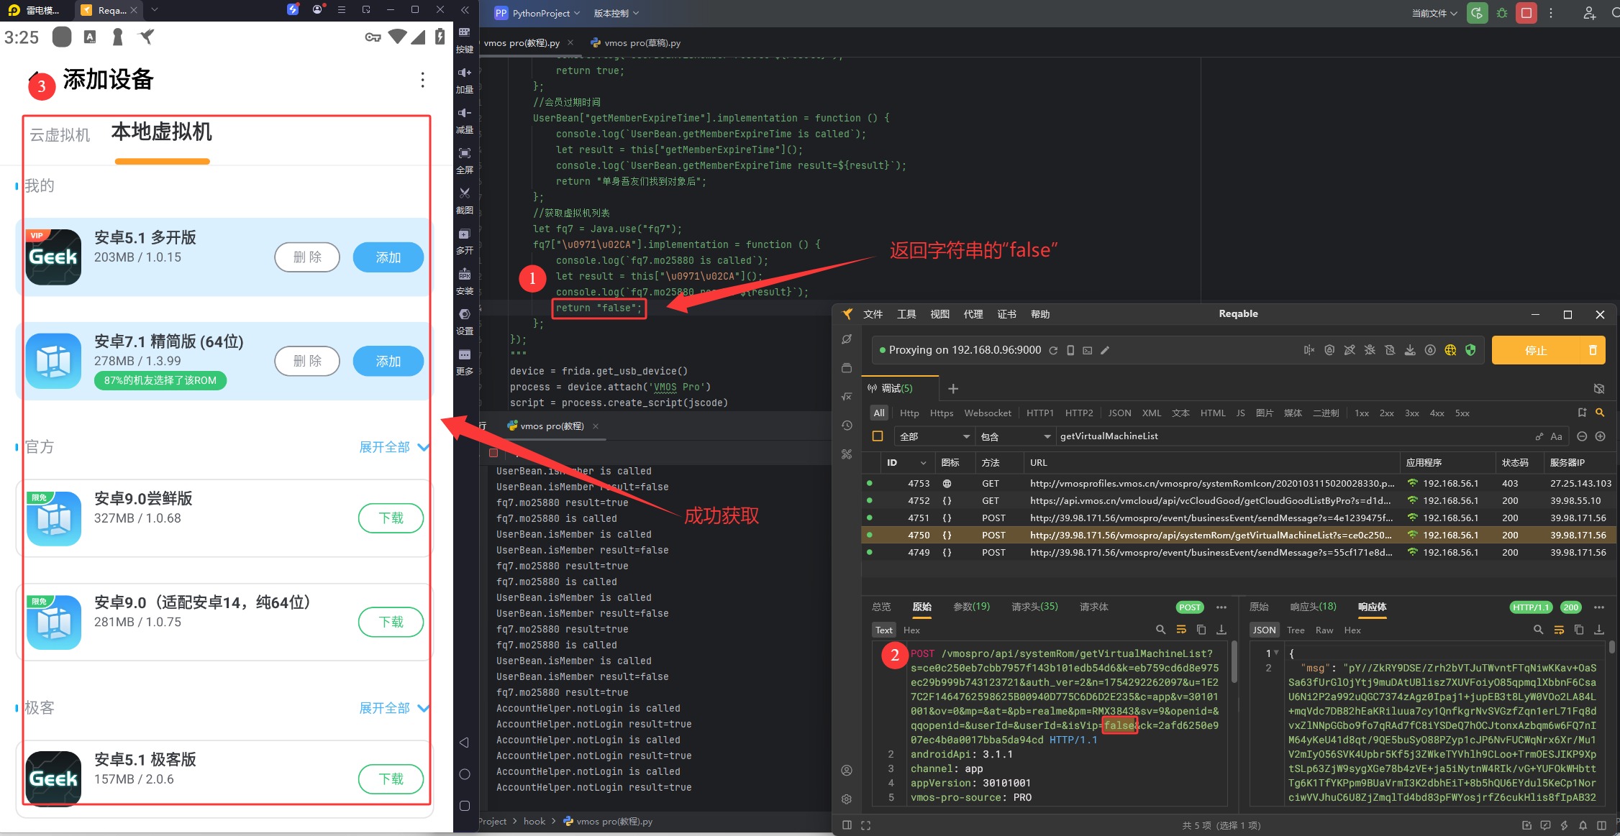The width and height of the screenshot is (1620, 836).
Task: Click the ID column sort chevron
Action: pyautogui.click(x=923, y=463)
